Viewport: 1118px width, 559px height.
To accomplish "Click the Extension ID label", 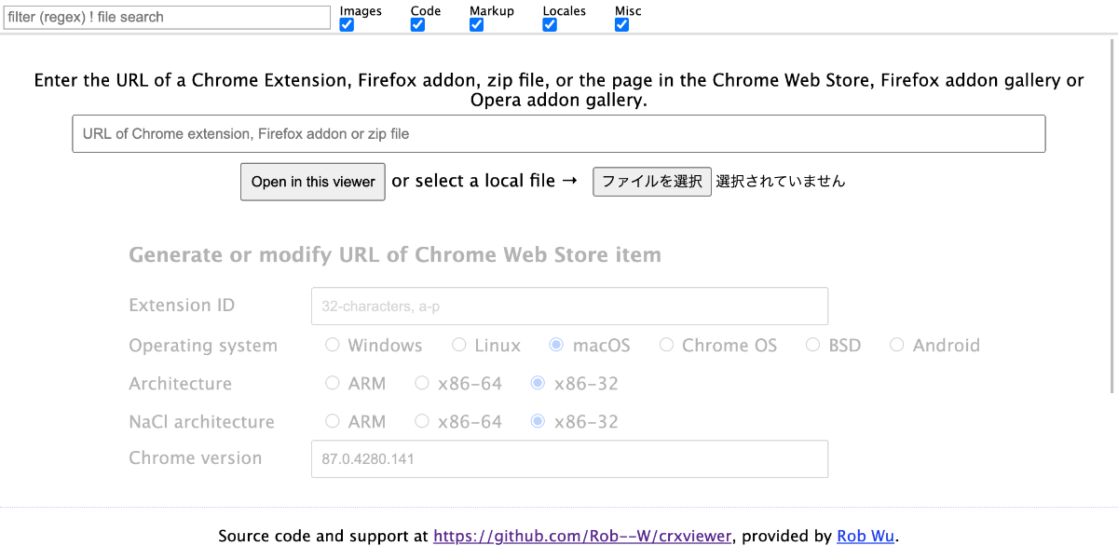I will click(182, 306).
